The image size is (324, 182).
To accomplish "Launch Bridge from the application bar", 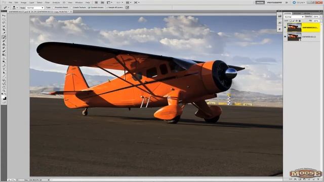I will coord(96,3).
